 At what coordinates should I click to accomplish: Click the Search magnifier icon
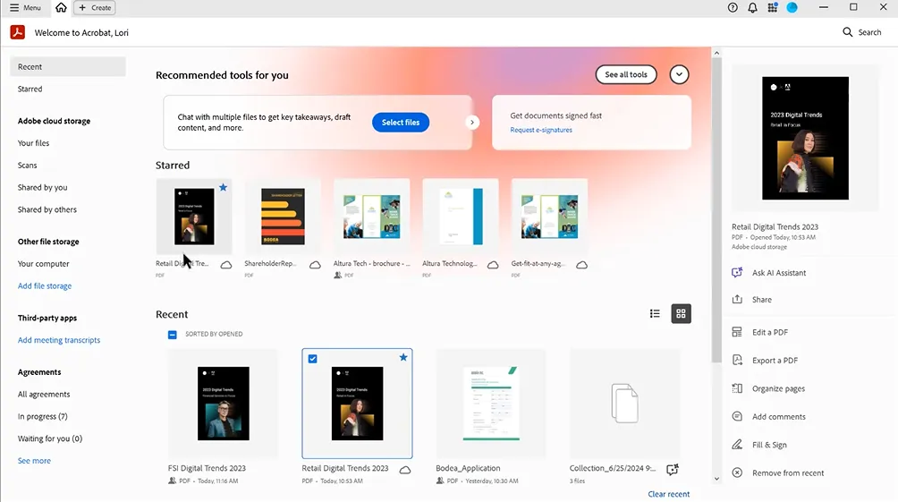pyautogui.click(x=848, y=32)
